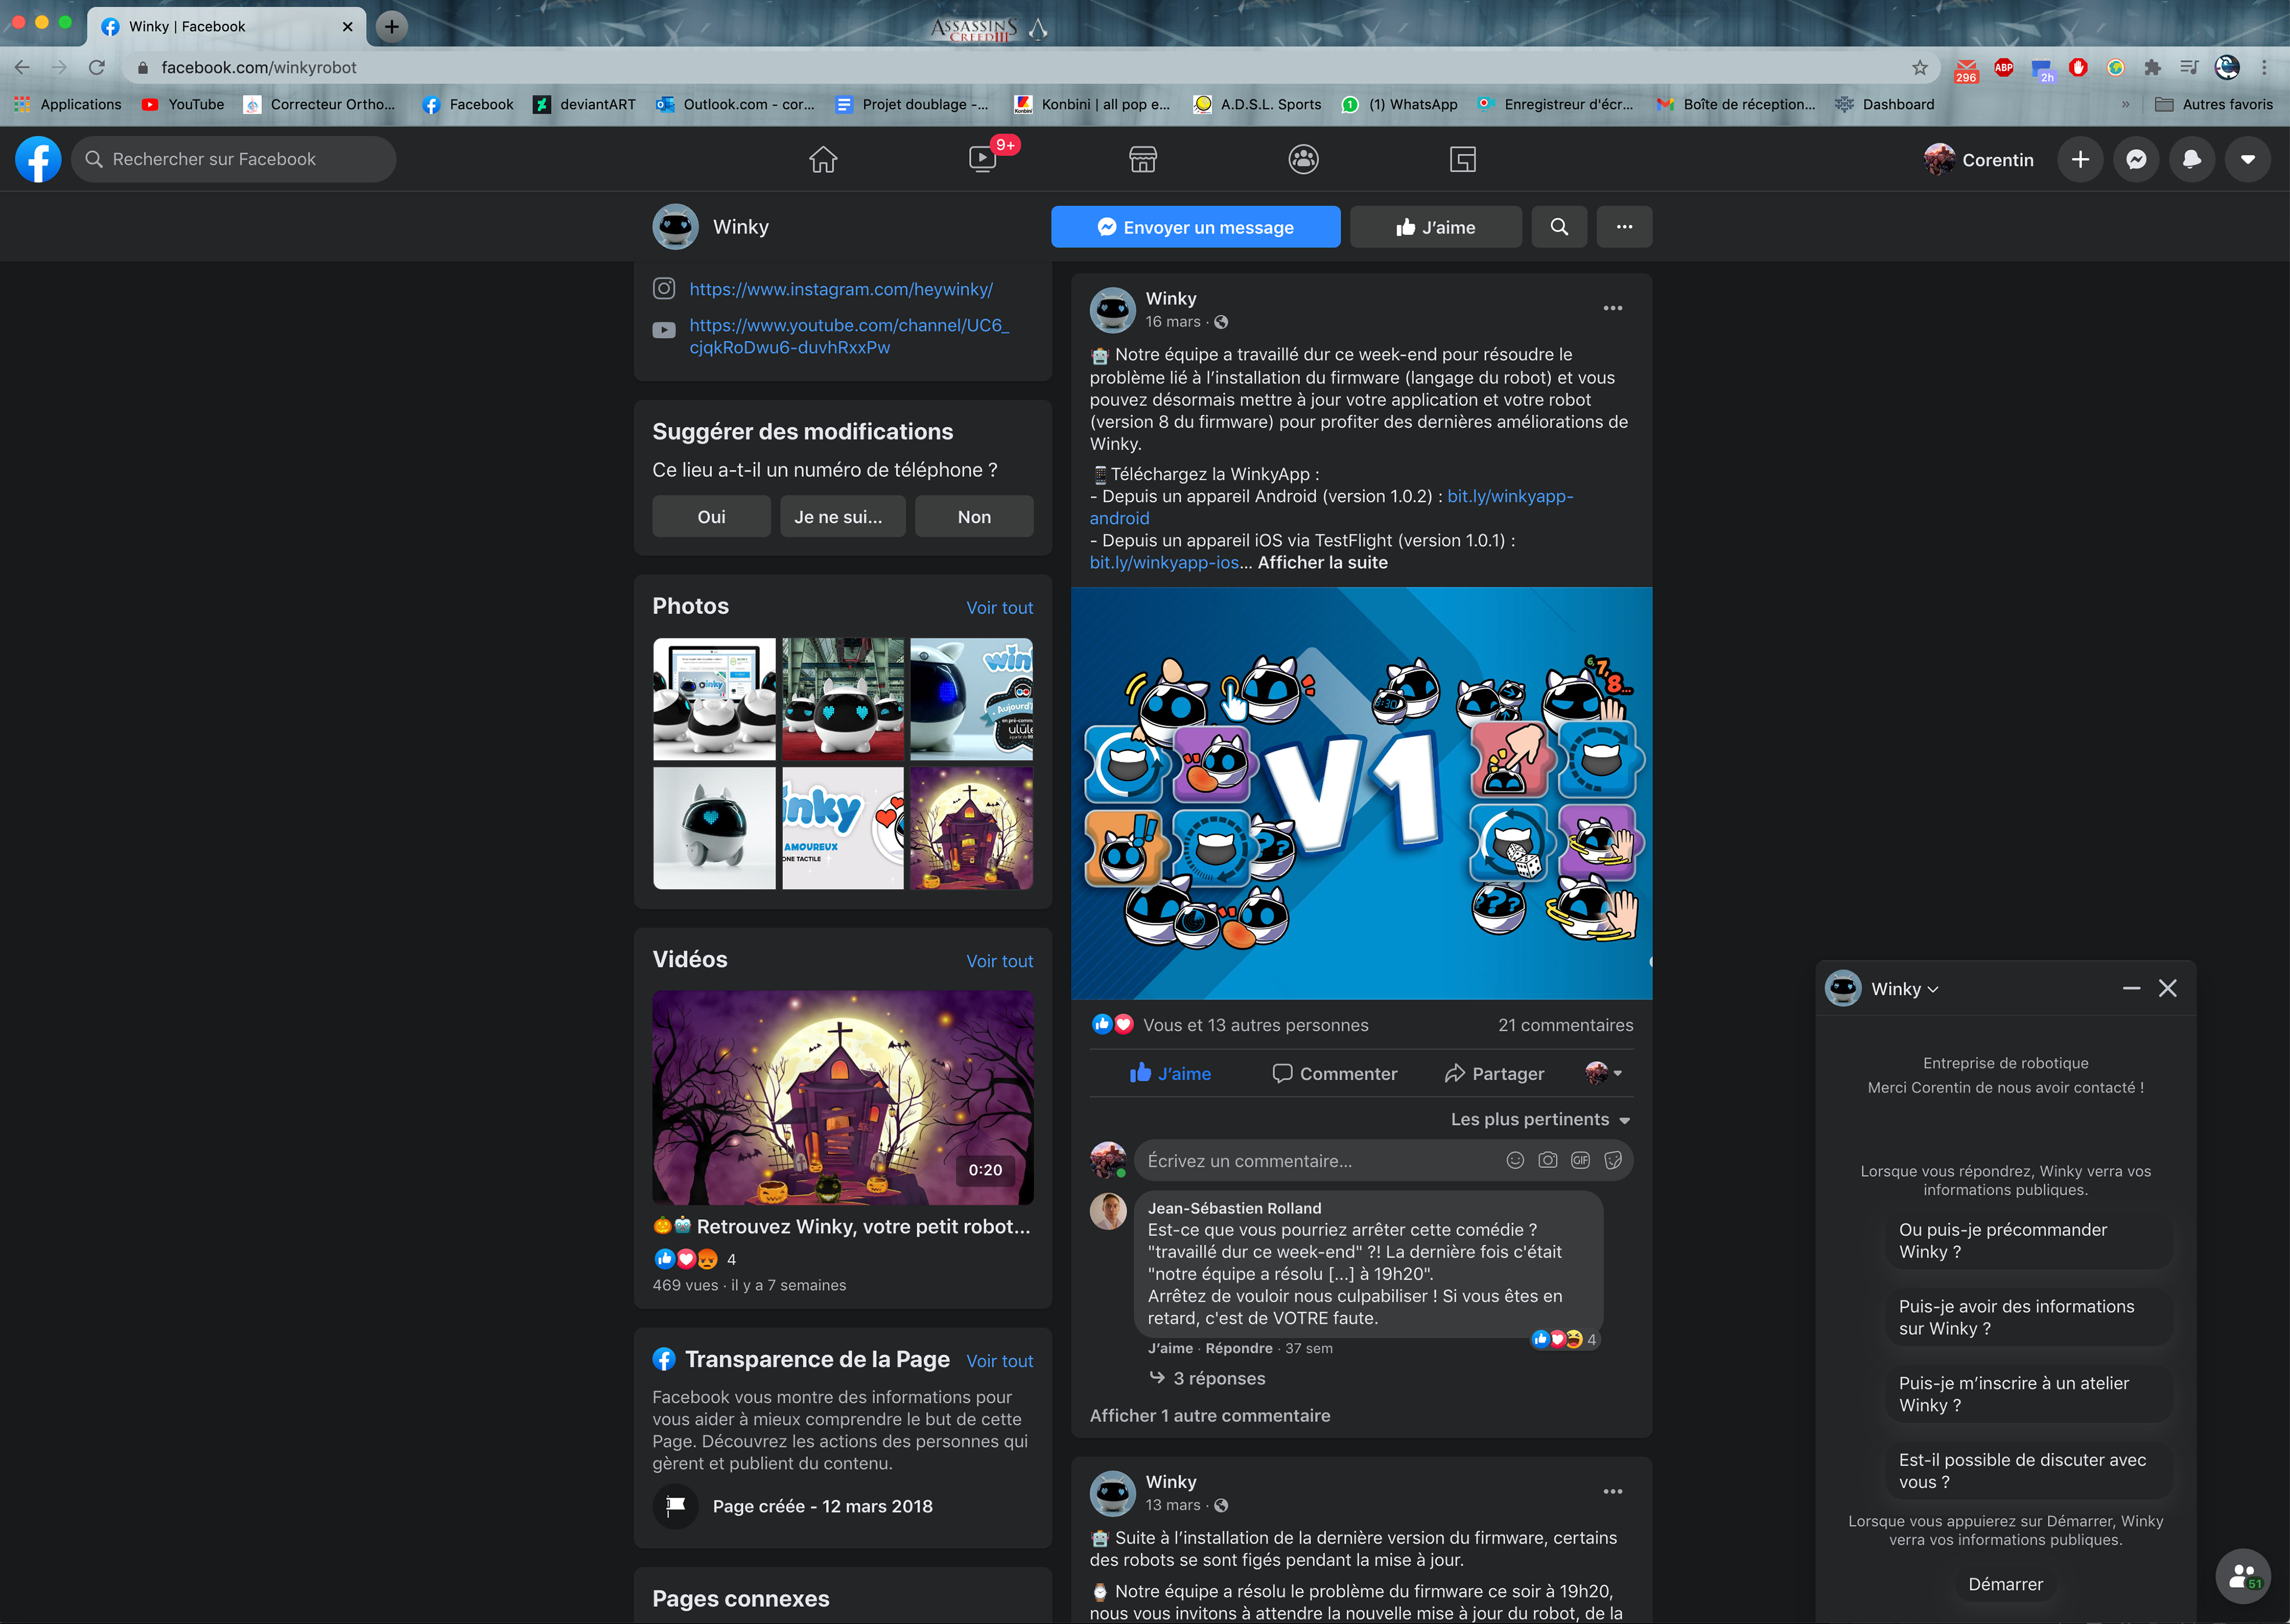Expand 'Afficher la suite' of the post
Image resolution: width=2290 pixels, height=1624 pixels.
1322,562
